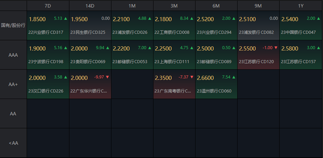323x158 pixels.
Task: Open the 23兴业银行CD294 cell
Action: coord(216,25)
